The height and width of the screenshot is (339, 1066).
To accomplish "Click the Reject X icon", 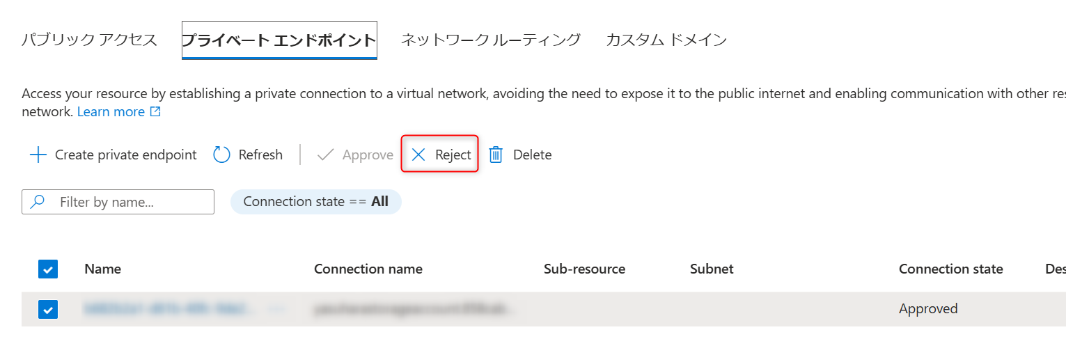I will coord(418,155).
